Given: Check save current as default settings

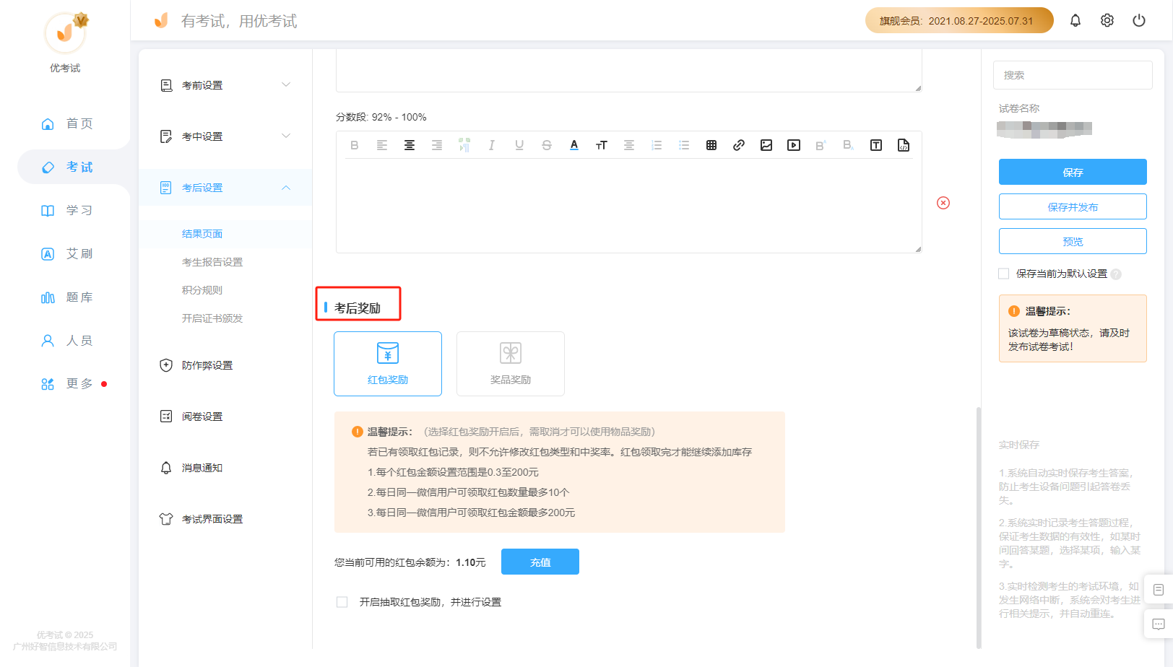Looking at the screenshot, I should (1004, 274).
